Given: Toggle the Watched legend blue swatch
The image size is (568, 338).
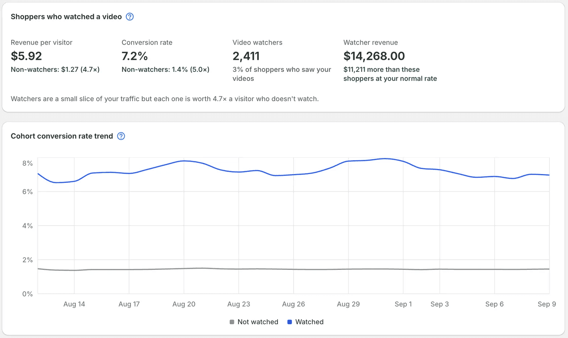Looking at the screenshot, I should pyautogui.click(x=289, y=322).
